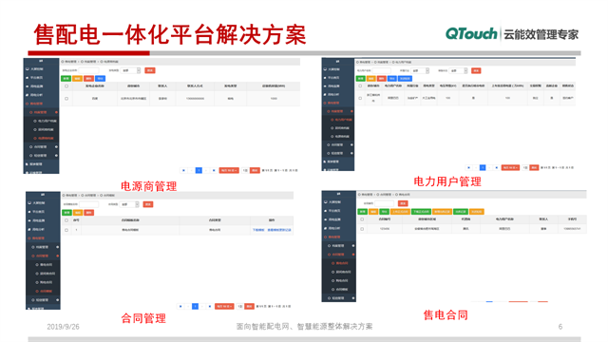Viewport: 608px width, 342px height.
Task: Click shorter blue link in 合同管理 table row
Action: [258, 230]
